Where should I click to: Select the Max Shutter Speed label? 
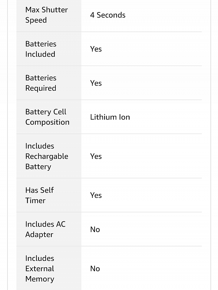(47, 15)
